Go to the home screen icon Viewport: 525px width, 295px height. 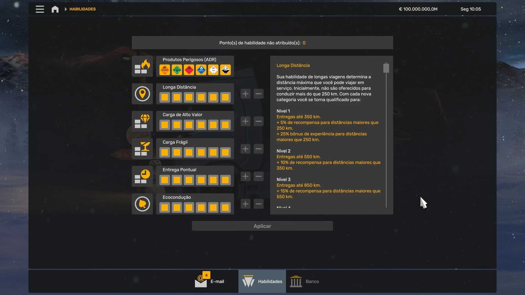coord(55,9)
